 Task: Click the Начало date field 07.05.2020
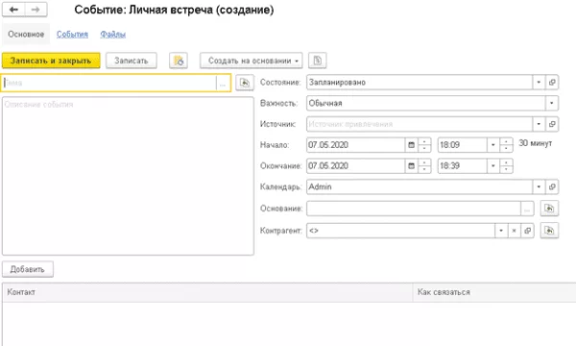click(x=355, y=145)
